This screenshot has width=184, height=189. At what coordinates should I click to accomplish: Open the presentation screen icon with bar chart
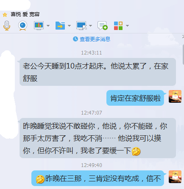(x=39, y=25)
